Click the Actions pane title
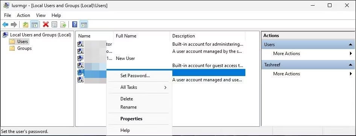The width and height of the screenshot is (356, 136). pyautogui.click(x=271, y=36)
